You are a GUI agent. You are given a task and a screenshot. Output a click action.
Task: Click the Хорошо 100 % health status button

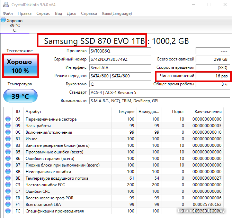pyautogui.click(x=20, y=66)
